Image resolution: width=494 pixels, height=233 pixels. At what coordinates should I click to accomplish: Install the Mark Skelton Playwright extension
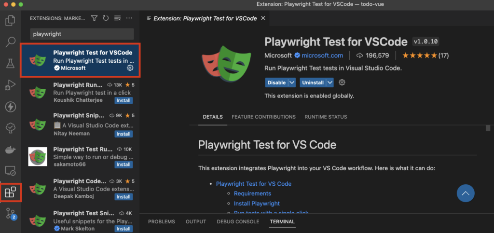[x=123, y=229]
